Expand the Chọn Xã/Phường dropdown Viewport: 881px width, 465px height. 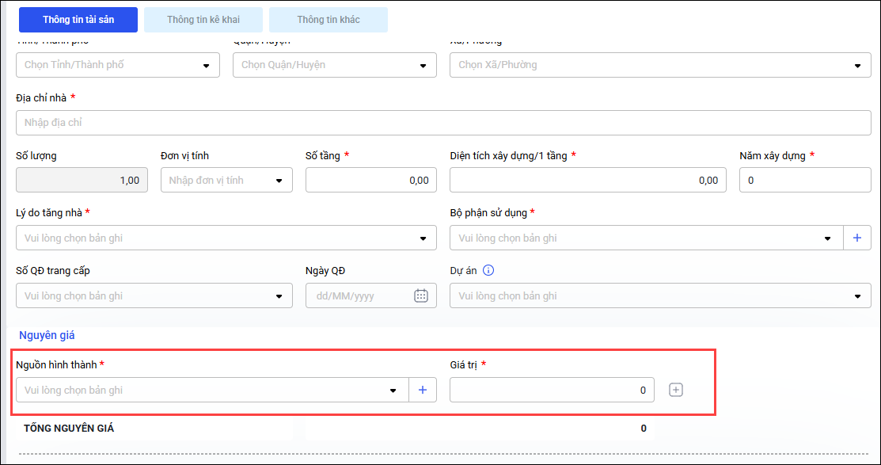(857, 65)
